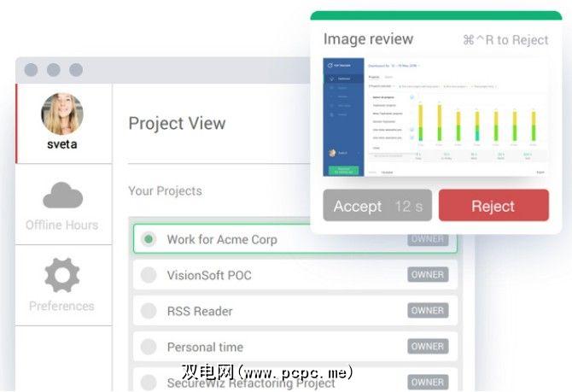Select Work for Acme Corp radio button
This screenshot has width=572, height=392.
[149, 239]
